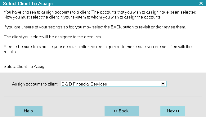The image size is (206, 117).
Task: Proceed using the Next>> button
Action: coord(173,111)
